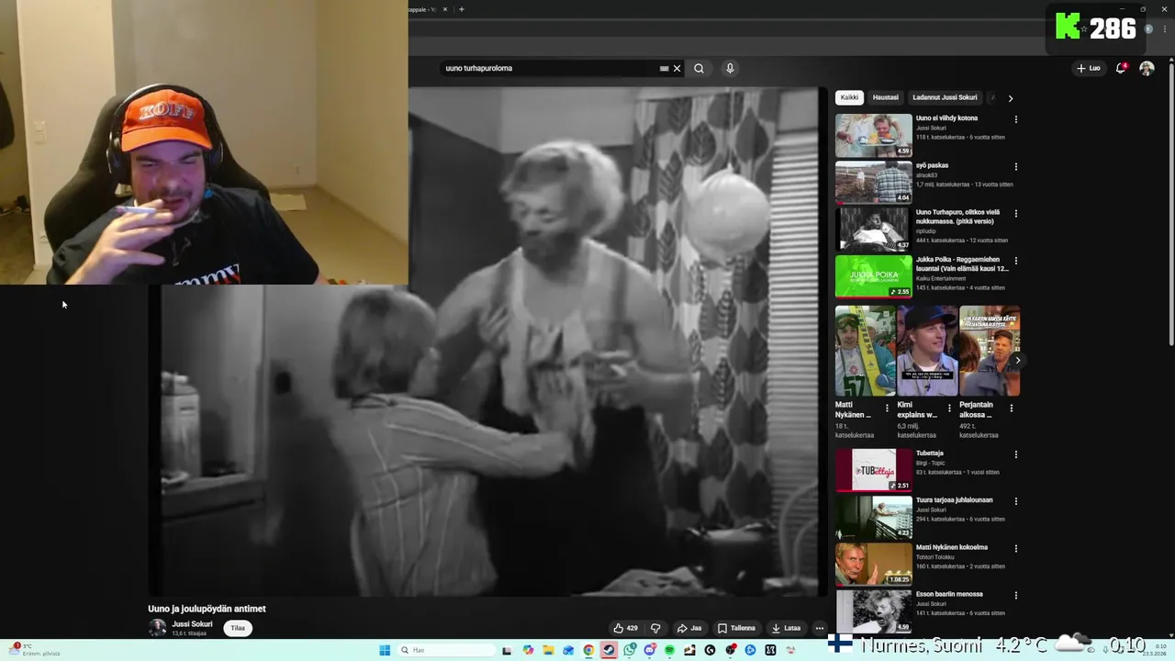Open the 'Matti Nykänen kokoelma' title link
The height and width of the screenshot is (661, 1175).
[x=951, y=547]
